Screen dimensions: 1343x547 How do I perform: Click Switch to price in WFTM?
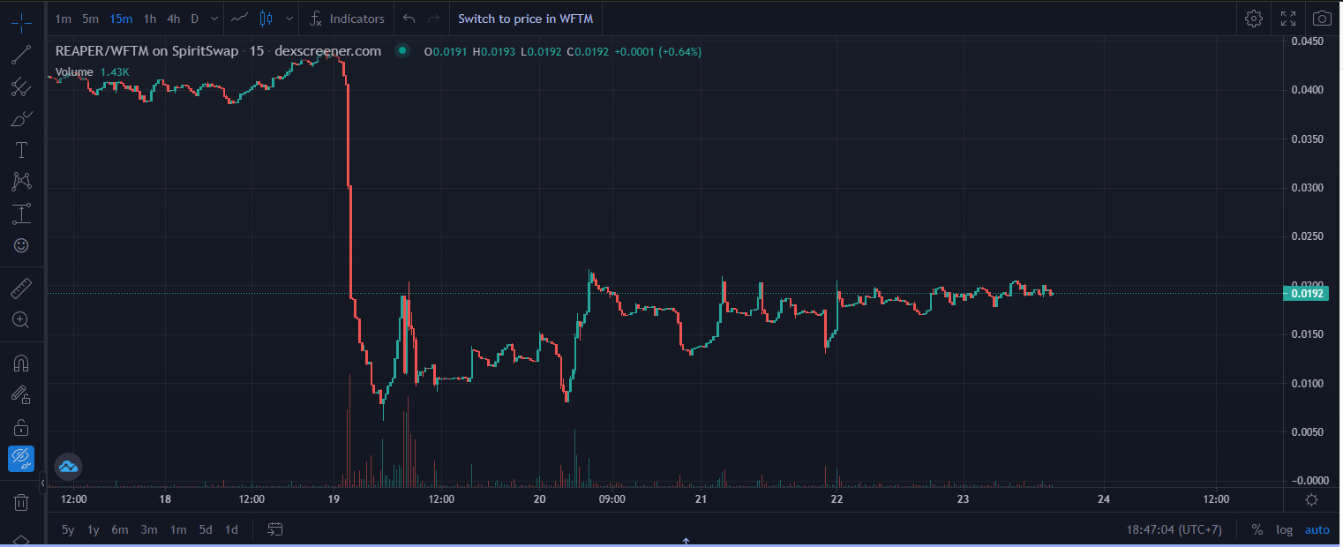[526, 19]
